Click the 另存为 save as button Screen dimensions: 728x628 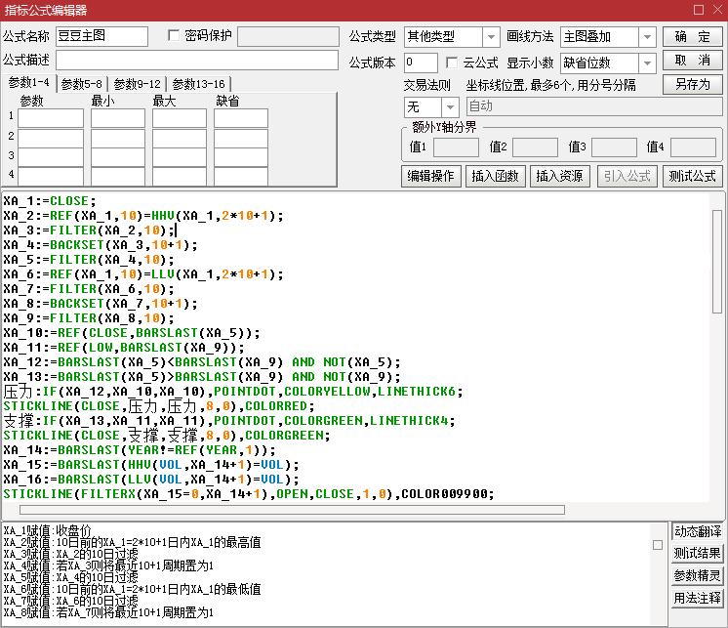pos(692,84)
